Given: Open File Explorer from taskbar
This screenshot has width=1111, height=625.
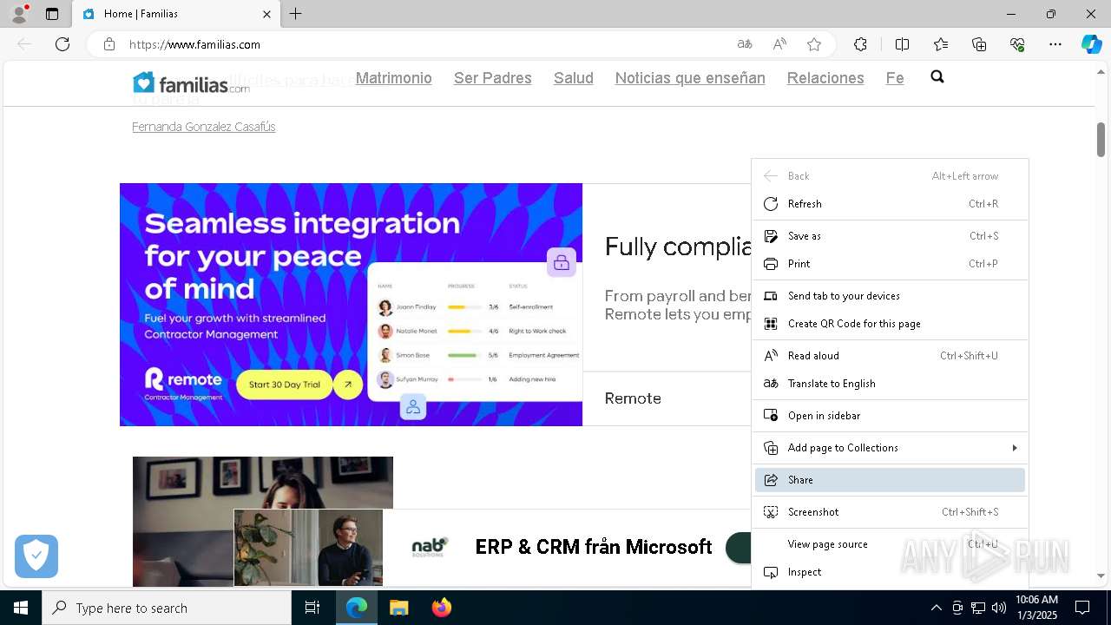Looking at the screenshot, I should click(398, 608).
